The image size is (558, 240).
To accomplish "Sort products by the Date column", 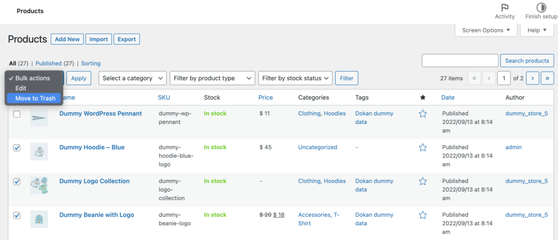I will click(448, 98).
